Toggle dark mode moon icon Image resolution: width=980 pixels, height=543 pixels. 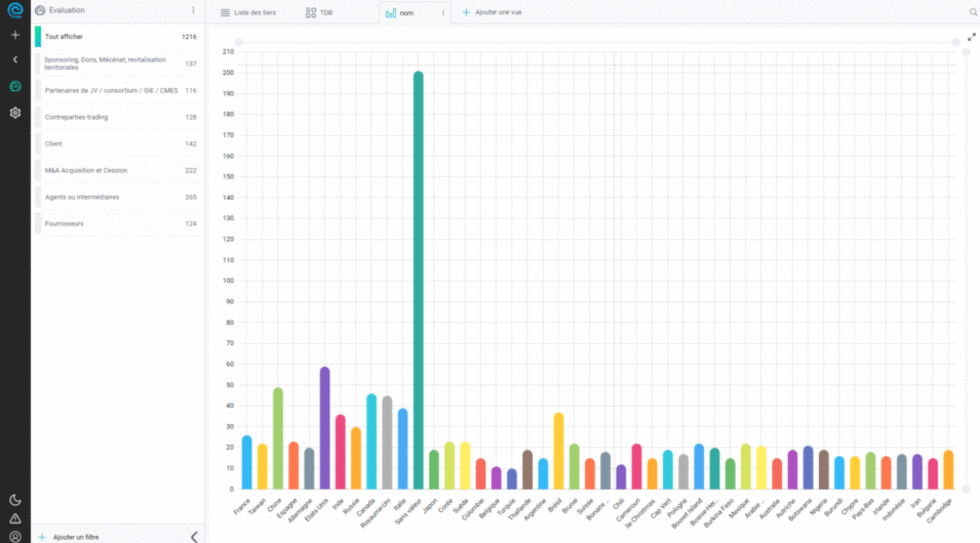[x=15, y=499]
